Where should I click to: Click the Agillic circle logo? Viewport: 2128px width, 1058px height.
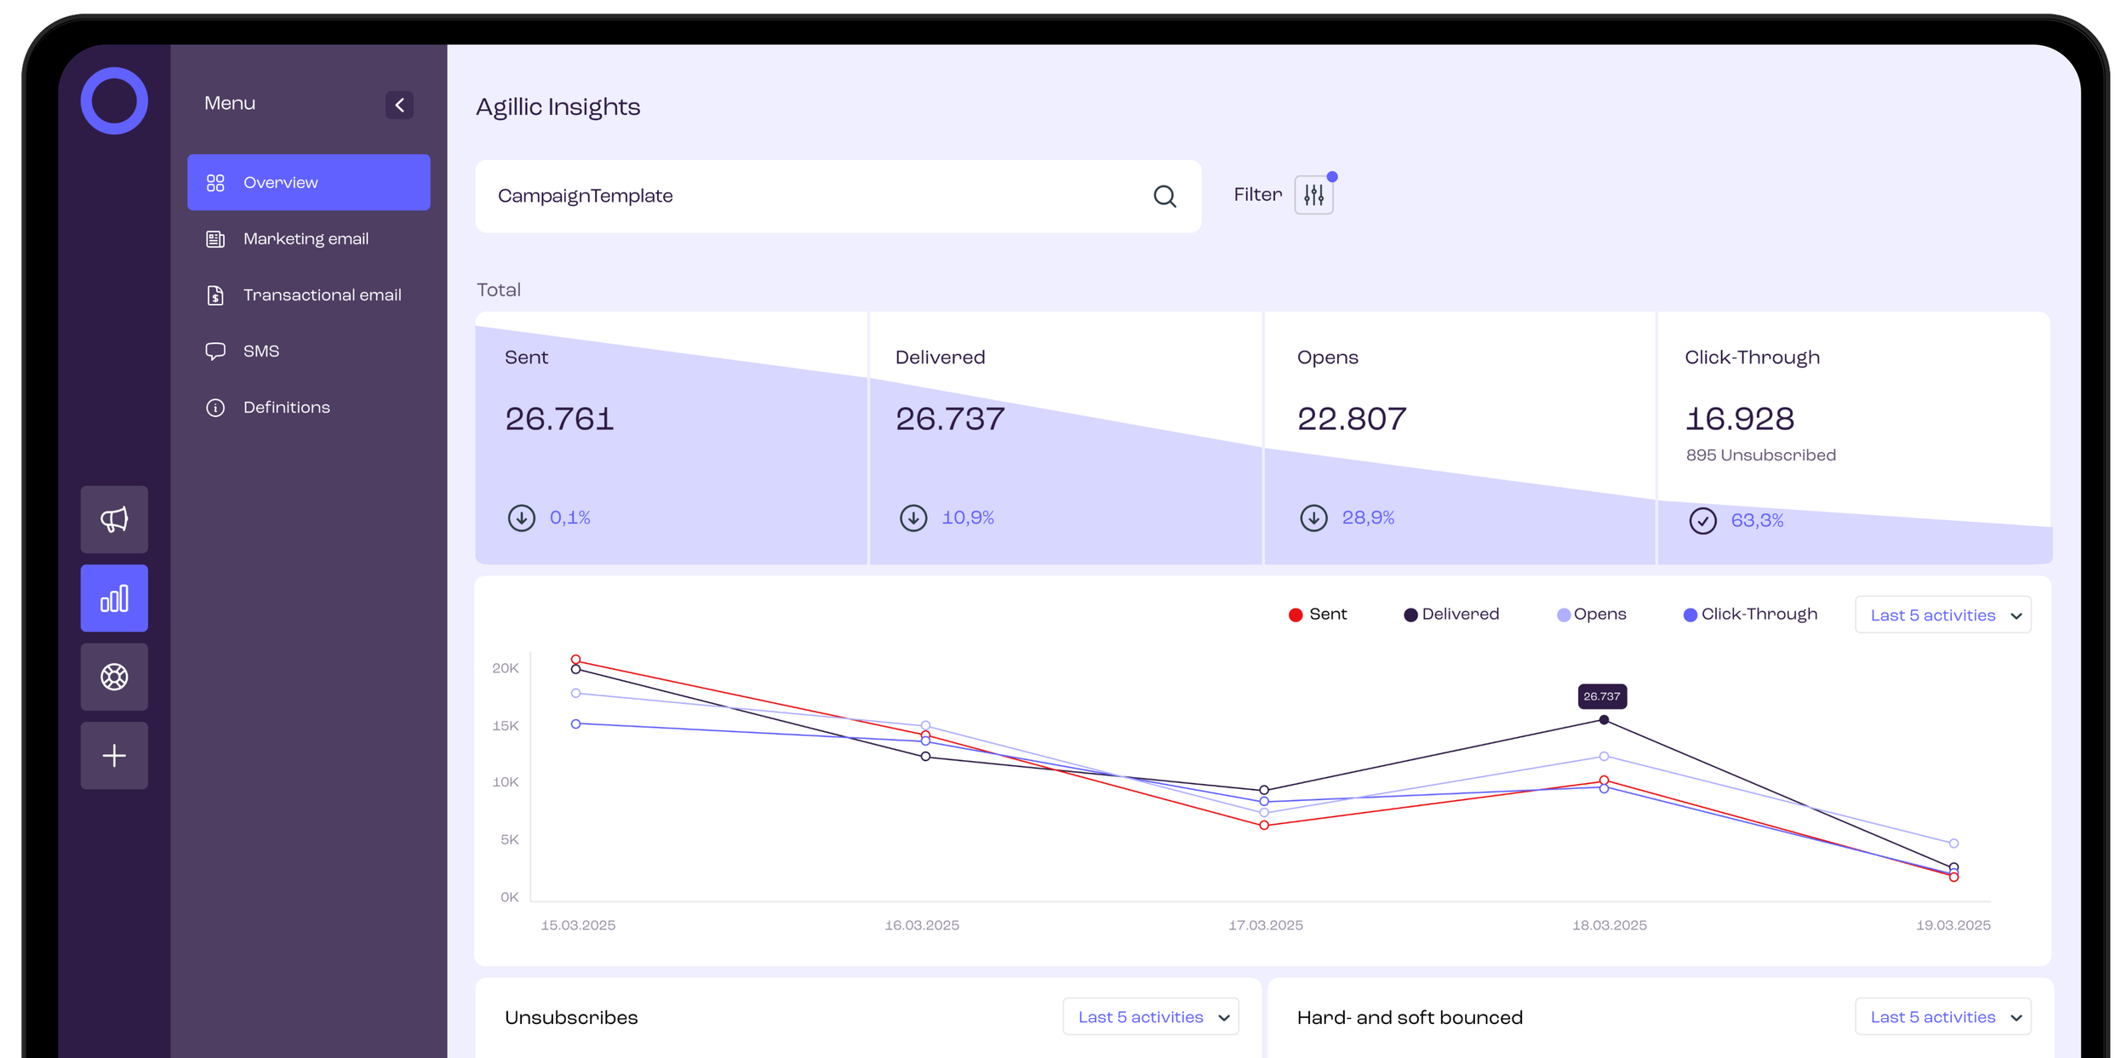point(114,100)
